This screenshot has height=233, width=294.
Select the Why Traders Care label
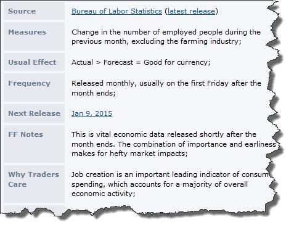pos(34,179)
